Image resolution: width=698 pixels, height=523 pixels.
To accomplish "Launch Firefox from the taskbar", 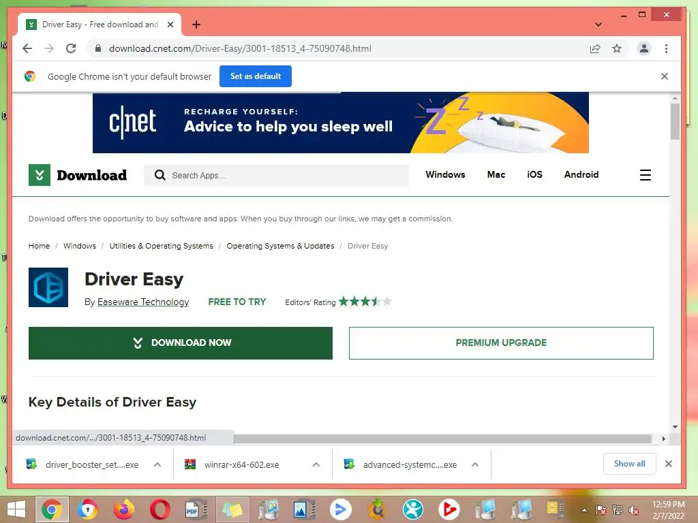I will point(124,509).
